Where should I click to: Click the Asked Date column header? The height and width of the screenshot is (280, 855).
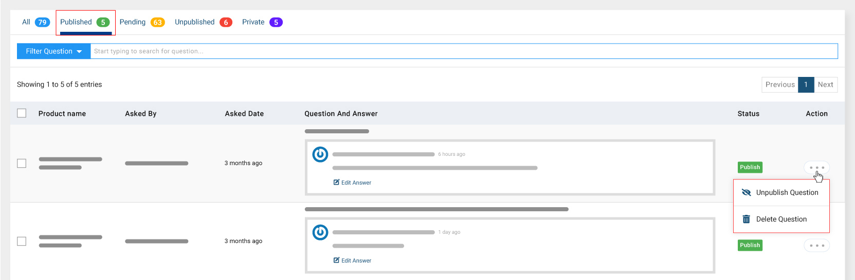coord(244,114)
